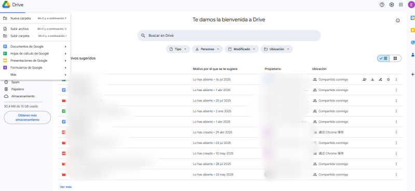Open the Google apps grid icon
Image resolution: width=415 pixels, height=191 pixels.
(x=401, y=5)
